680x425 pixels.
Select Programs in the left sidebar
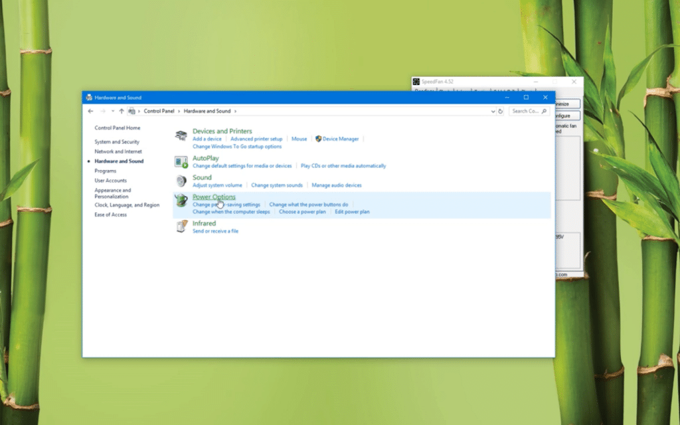(x=106, y=171)
